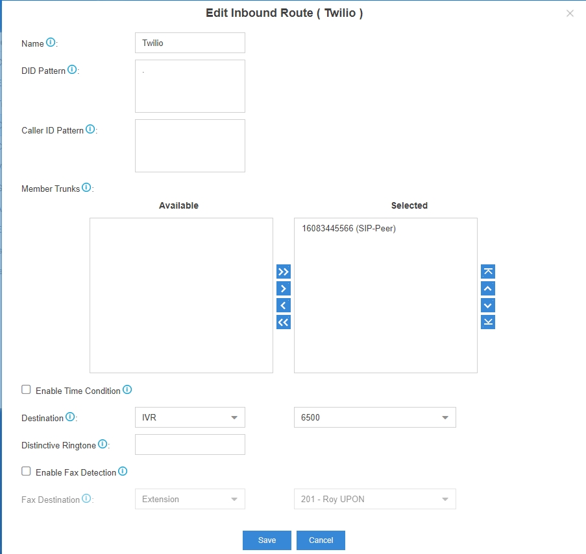Show the Enable Time Condition info tooltip icon
The image size is (586, 554).
pyautogui.click(x=127, y=390)
